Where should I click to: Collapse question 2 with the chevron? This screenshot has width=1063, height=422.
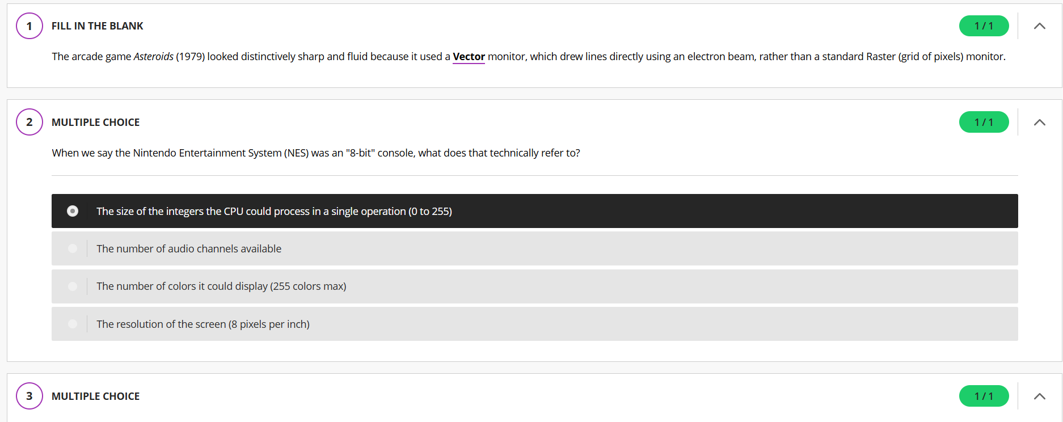tap(1039, 123)
